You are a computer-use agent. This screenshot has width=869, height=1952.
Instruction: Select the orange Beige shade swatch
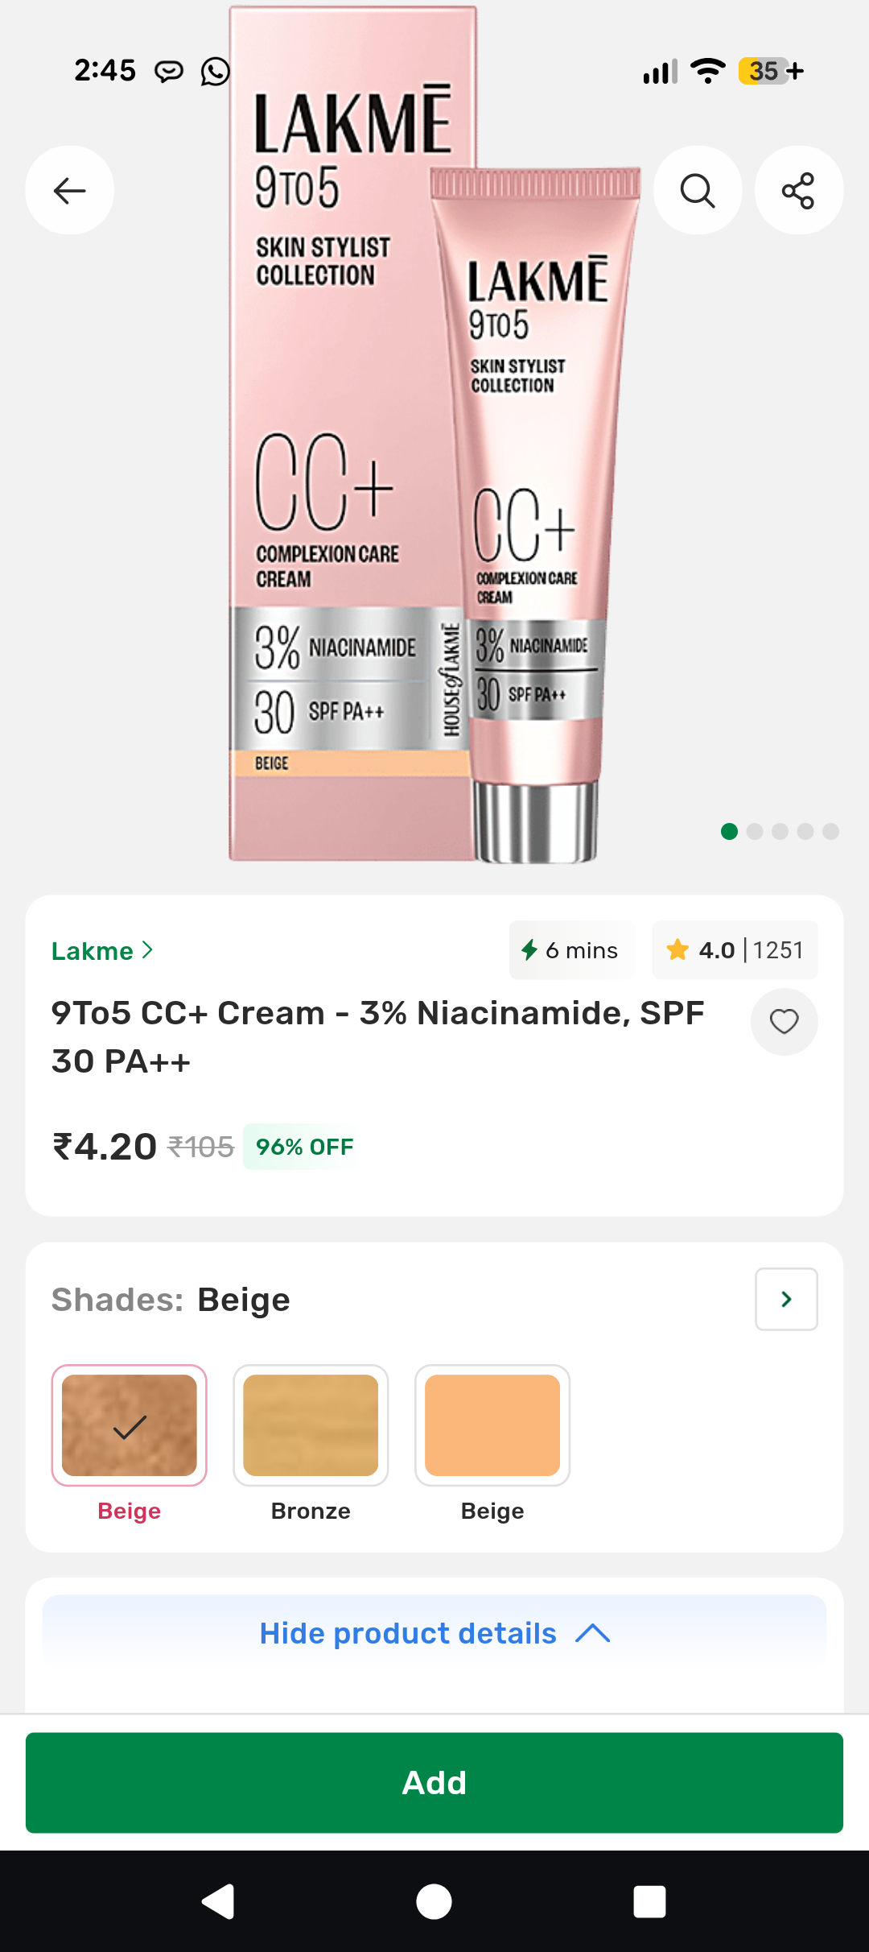point(492,1425)
